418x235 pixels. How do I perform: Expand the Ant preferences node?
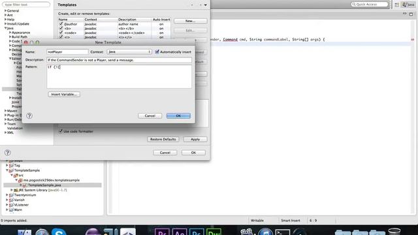pyautogui.click(x=5, y=15)
